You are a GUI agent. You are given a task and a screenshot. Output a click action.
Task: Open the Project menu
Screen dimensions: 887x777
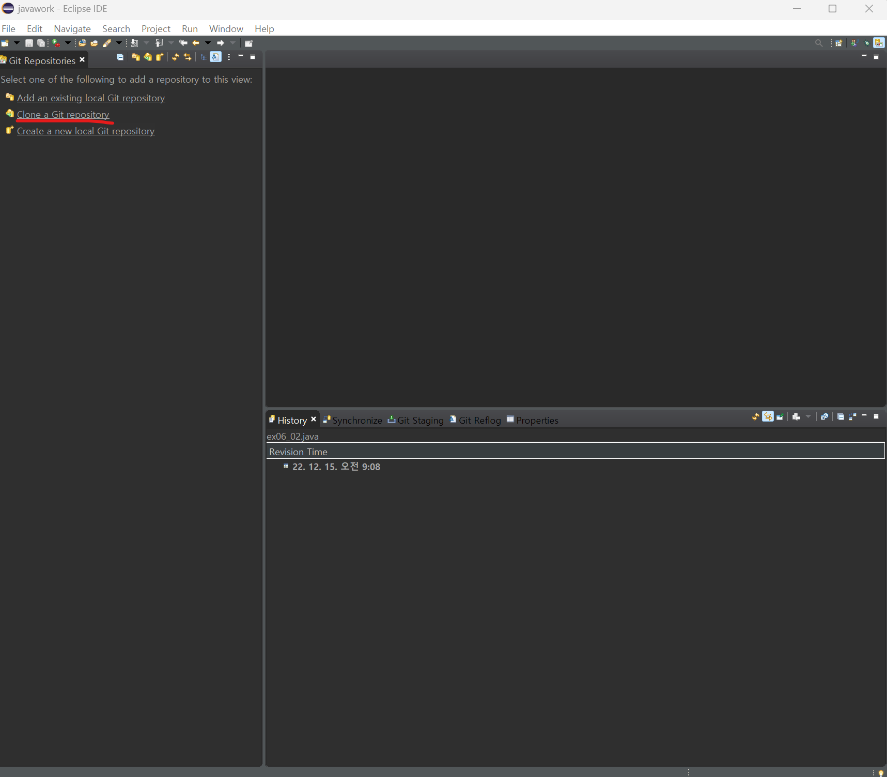[x=156, y=28]
